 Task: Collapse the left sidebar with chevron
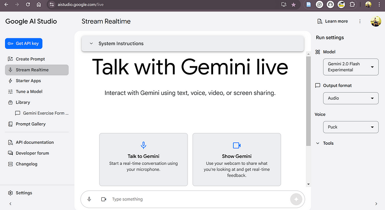tap(10, 204)
